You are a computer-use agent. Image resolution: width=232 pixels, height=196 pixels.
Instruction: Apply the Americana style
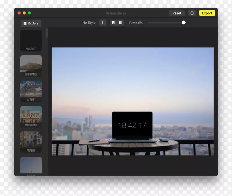31,117
